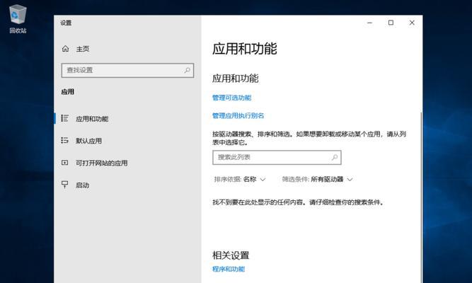Viewport: 472px width, 283px height.
Task: Maximize the Settings window
Action: [x=391, y=23]
